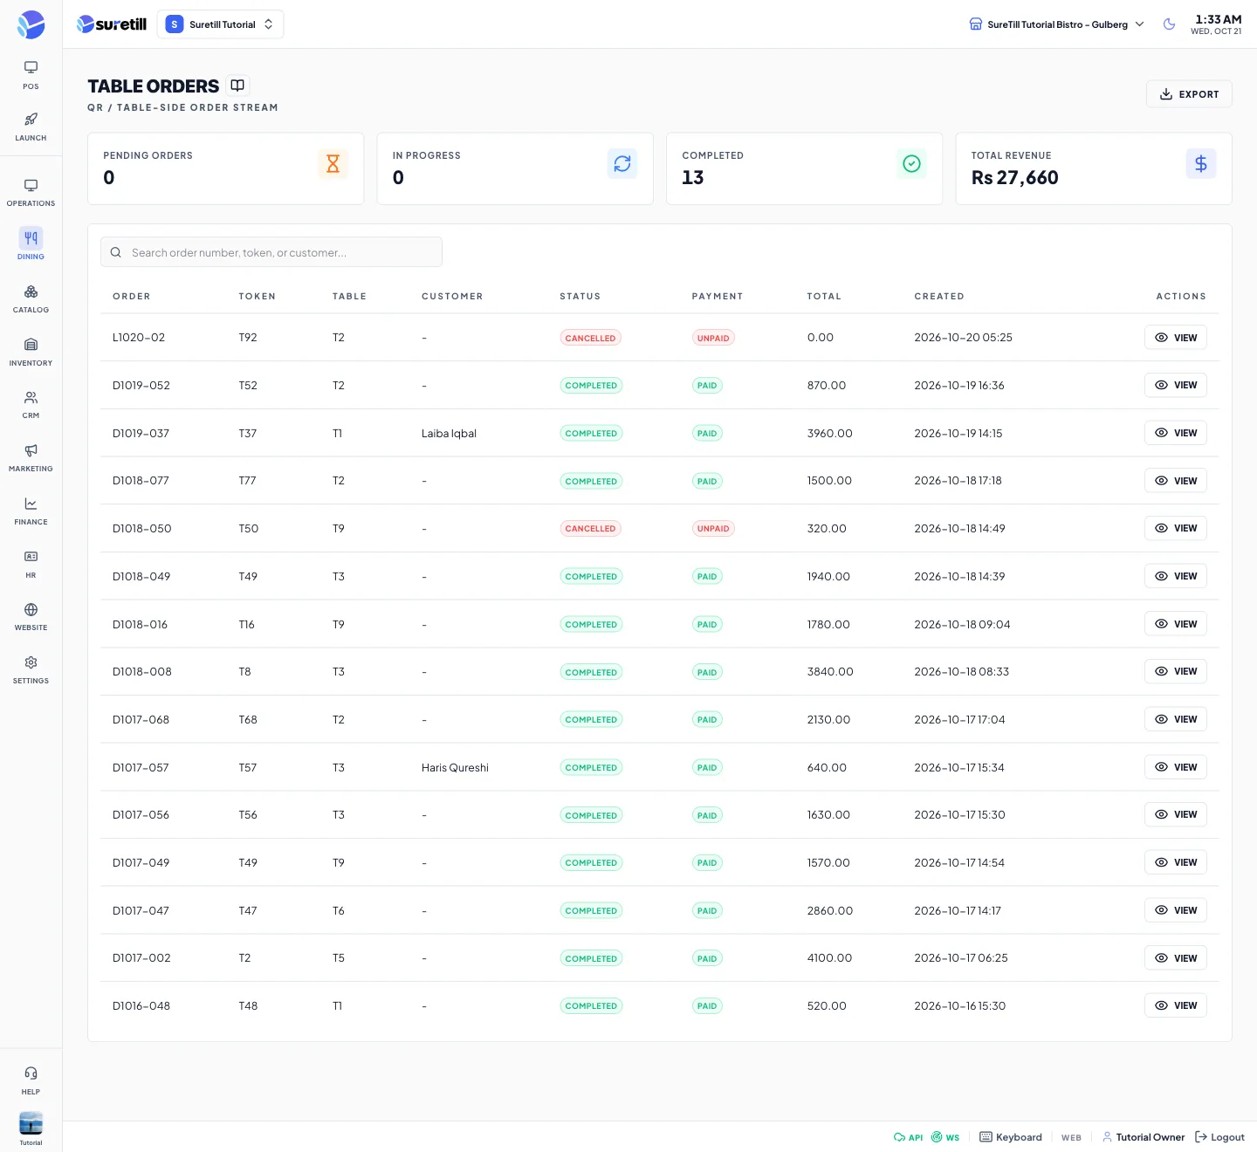View order D1018-050
The image size is (1257, 1152).
click(x=1175, y=528)
